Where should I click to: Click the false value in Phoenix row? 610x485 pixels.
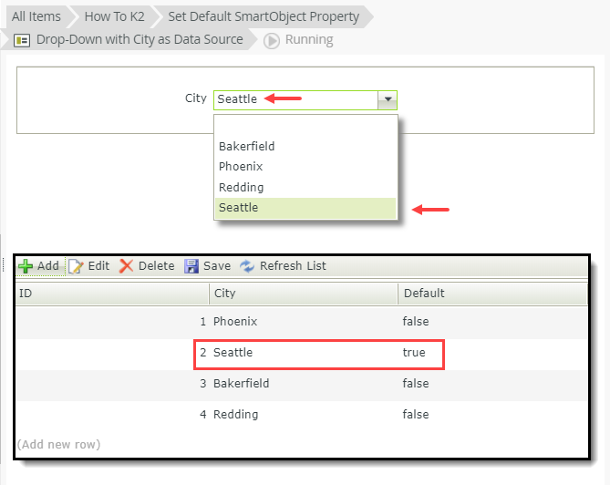(x=416, y=322)
